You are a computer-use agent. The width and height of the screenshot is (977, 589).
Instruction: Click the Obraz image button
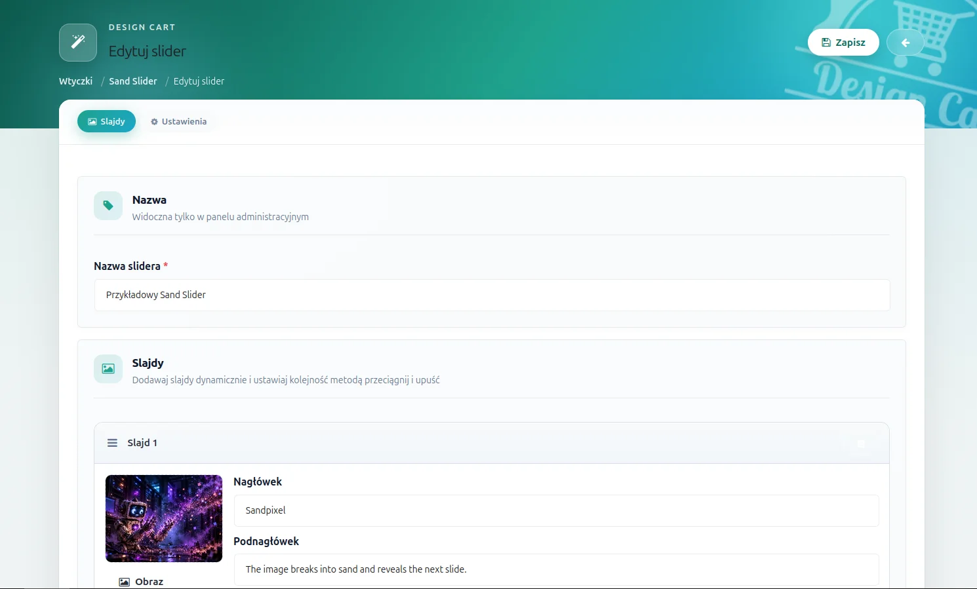point(141,582)
